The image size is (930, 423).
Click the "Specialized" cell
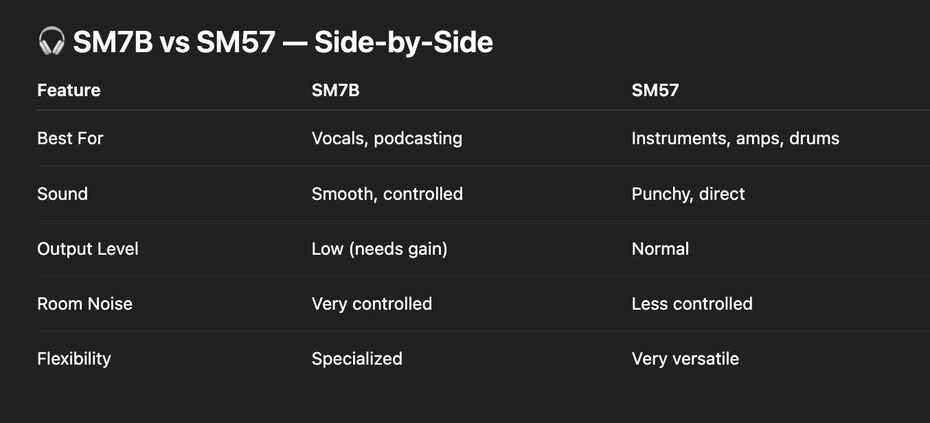coord(356,358)
